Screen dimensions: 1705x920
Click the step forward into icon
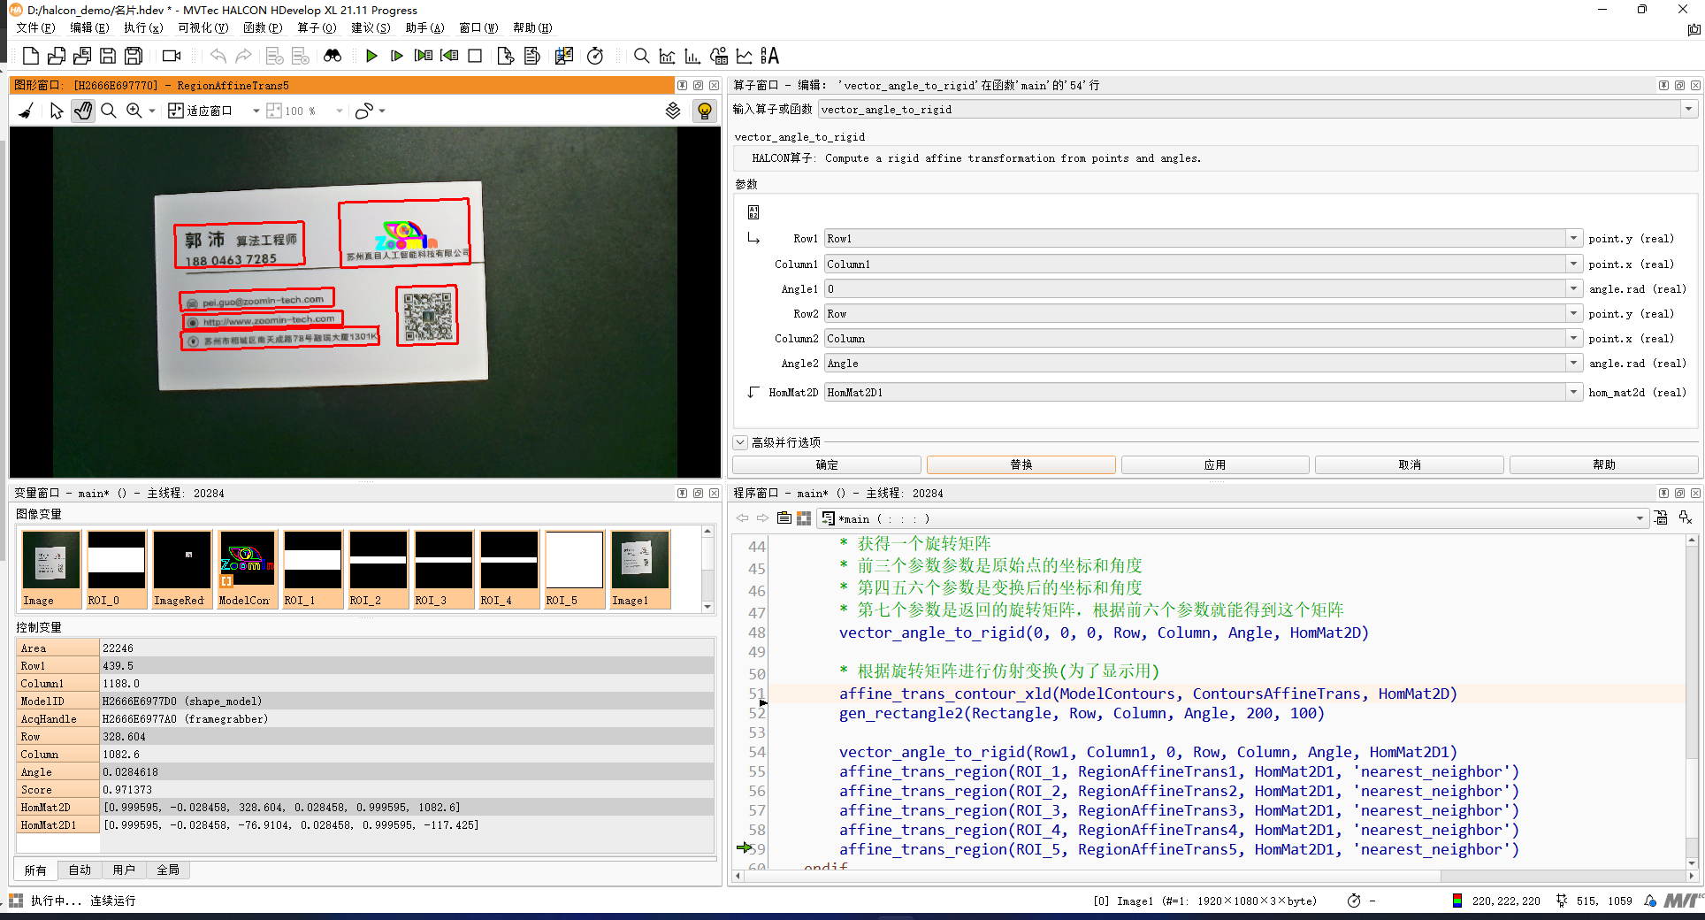tap(424, 56)
